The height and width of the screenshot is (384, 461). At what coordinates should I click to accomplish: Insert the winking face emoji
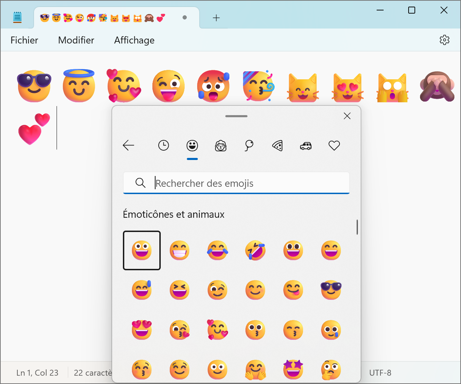(218, 290)
